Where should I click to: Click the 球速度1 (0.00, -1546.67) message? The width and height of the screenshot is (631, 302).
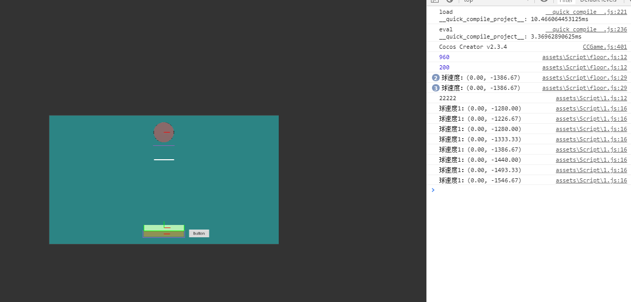[480, 180]
